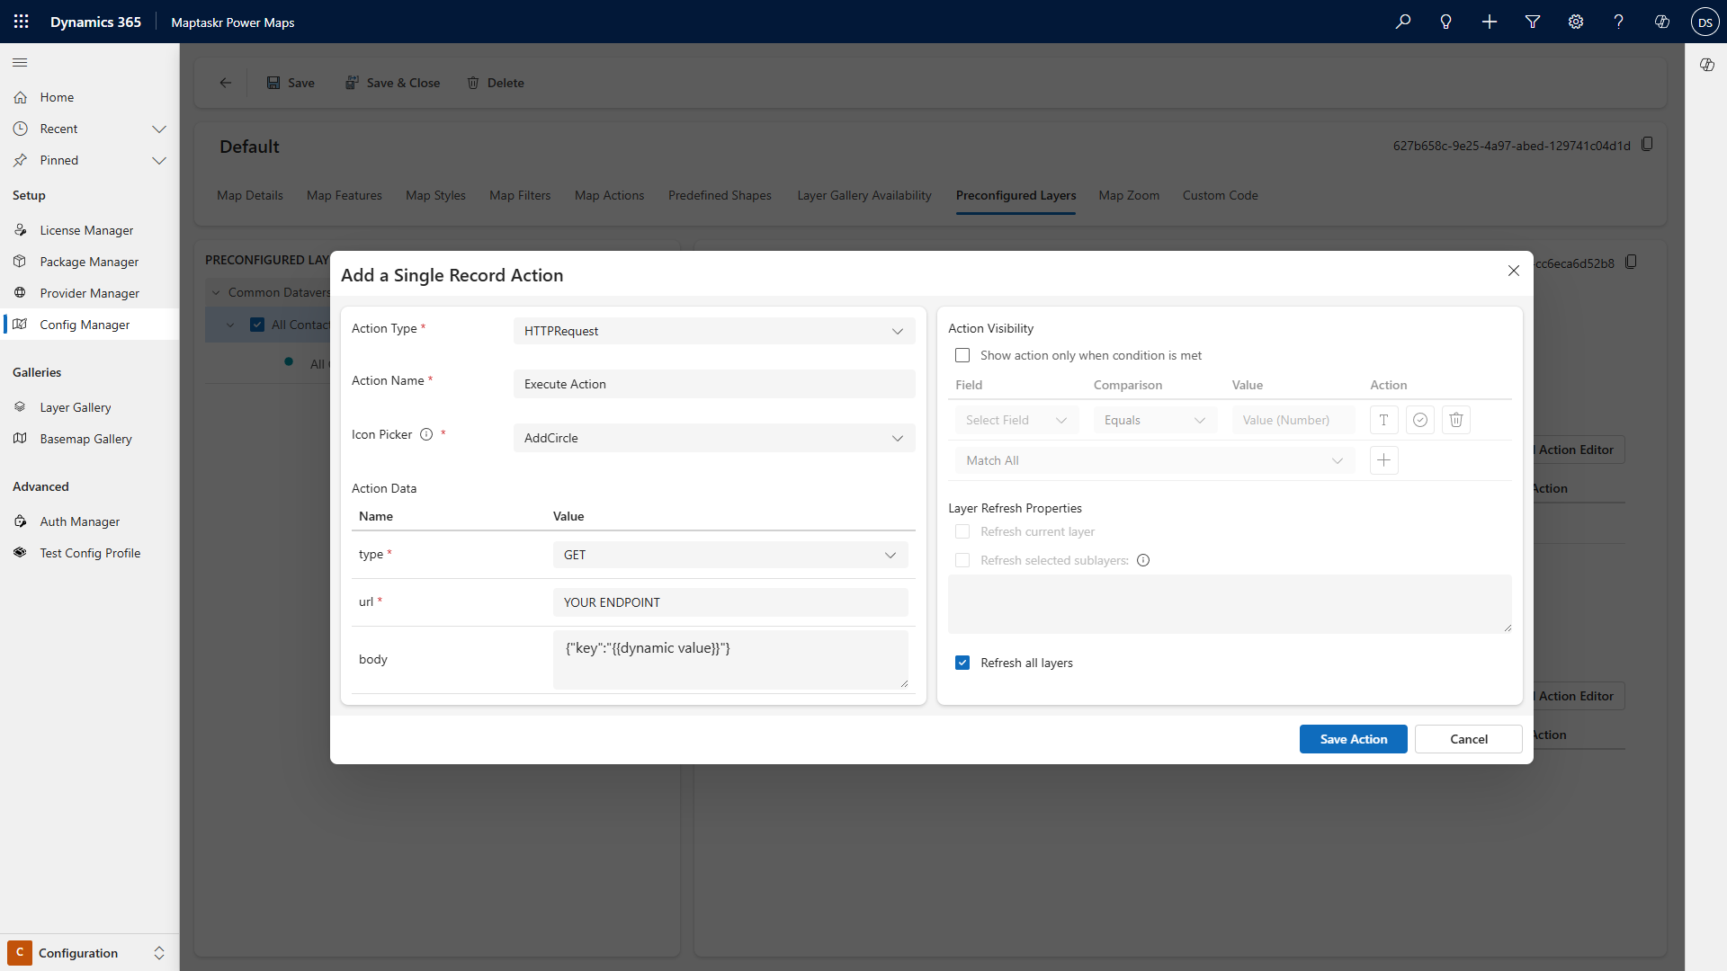Click the text type T icon in condition row
Screen dimensions: 1727x971
tap(1383, 420)
